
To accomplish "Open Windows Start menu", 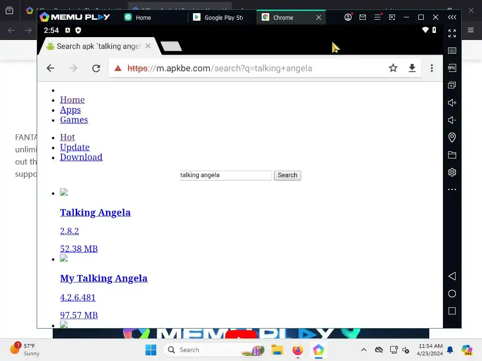I will [151, 350].
